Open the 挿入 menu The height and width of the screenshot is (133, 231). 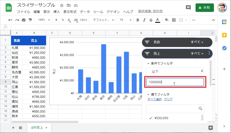coord(57,12)
